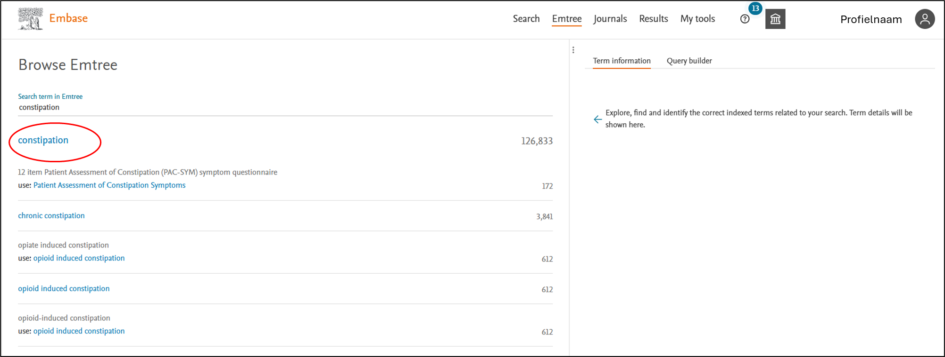Click the Embase tree logo
Screen dimensions: 945x357
pyautogui.click(x=30, y=19)
